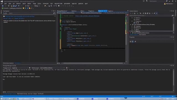The image size is (177, 100).
Task: Open the ARCHITECTURE menu
Action: click(x=58, y=4)
